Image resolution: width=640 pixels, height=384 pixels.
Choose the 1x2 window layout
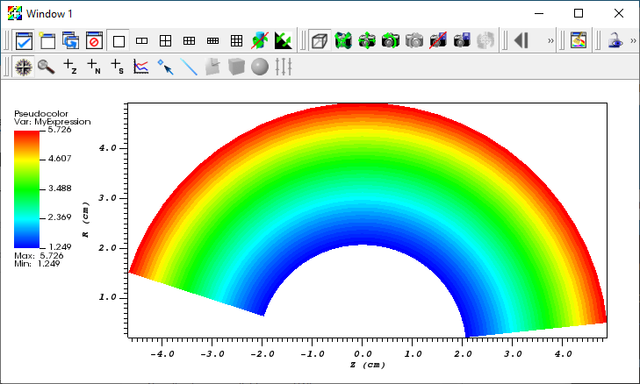pos(141,40)
